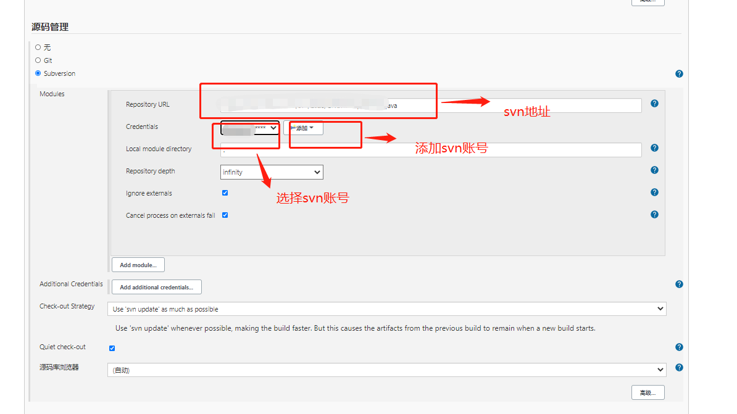737x414 pixels.
Task: Open the Credentials dropdown
Action: pos(250,128)
